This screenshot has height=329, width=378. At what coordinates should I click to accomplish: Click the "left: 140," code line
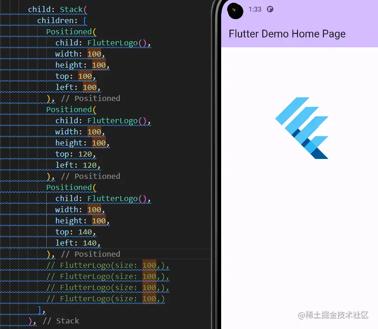(78, 243)
